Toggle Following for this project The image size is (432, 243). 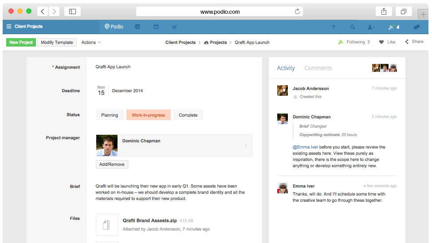[x=354, y=42]
